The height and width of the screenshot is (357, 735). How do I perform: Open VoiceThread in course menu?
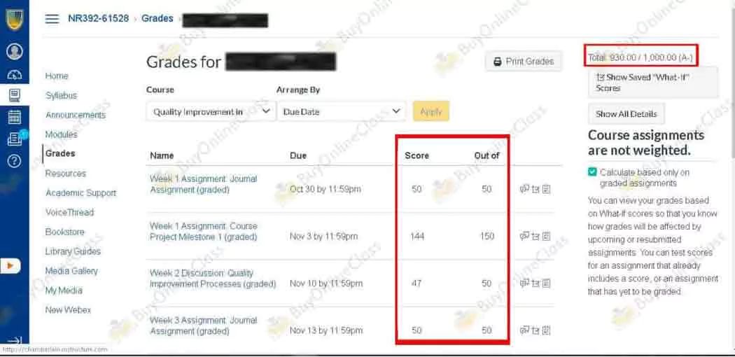[x=69, y=212]
